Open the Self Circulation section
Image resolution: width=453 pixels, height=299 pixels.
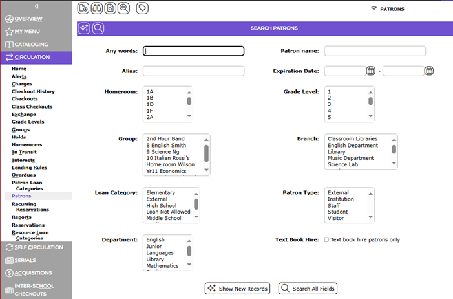34,247
